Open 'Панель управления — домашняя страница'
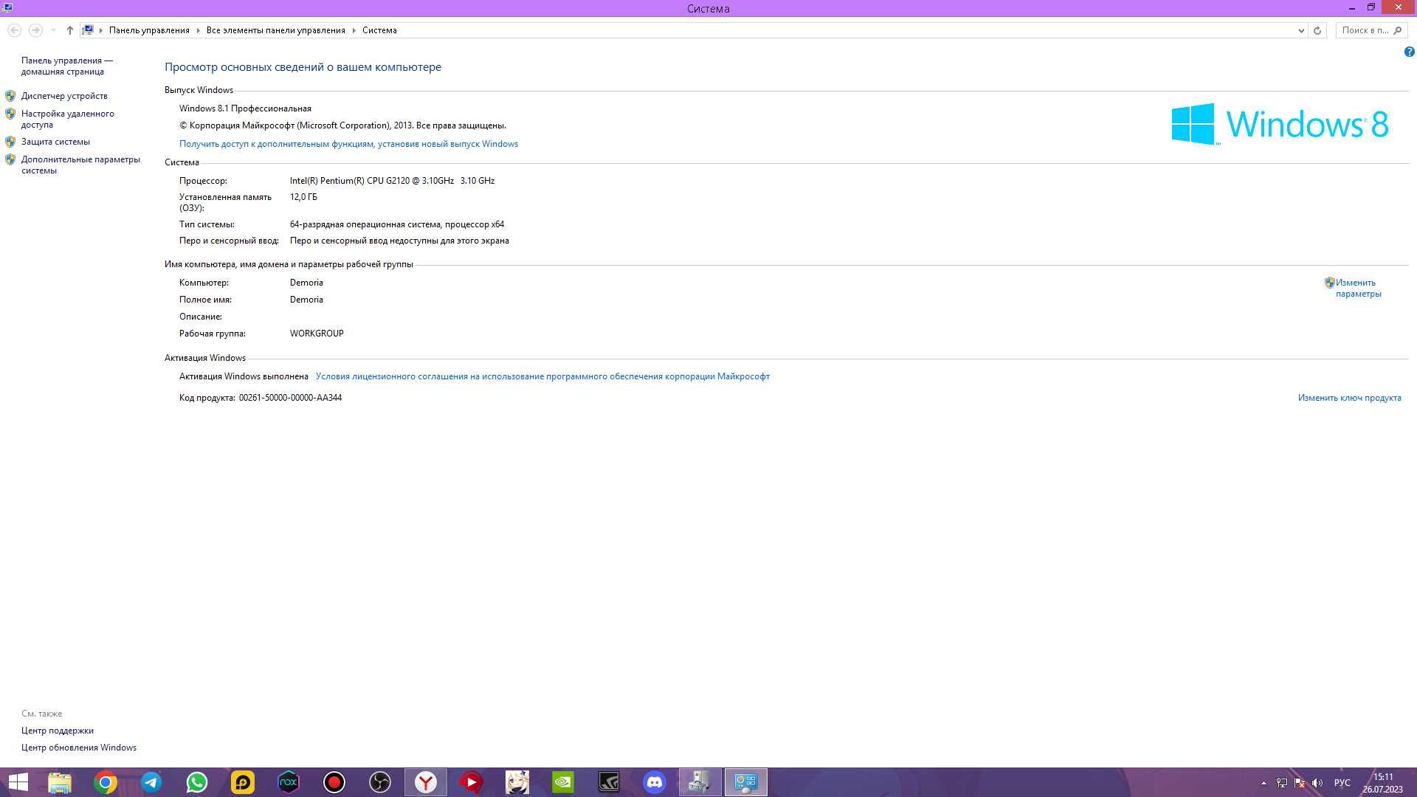Image resolution: width=1417 pixels, height=797 pixels. [67, 66]
